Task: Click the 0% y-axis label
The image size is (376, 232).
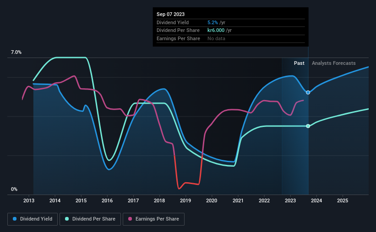Action: pos(14,190)
